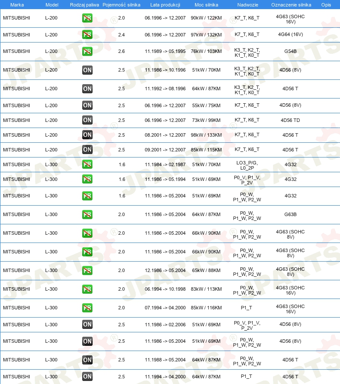The width and height of the screenshot is (340, 384).
Task: Click the 73kW / 99KM power cell
Action: point(207,120)
